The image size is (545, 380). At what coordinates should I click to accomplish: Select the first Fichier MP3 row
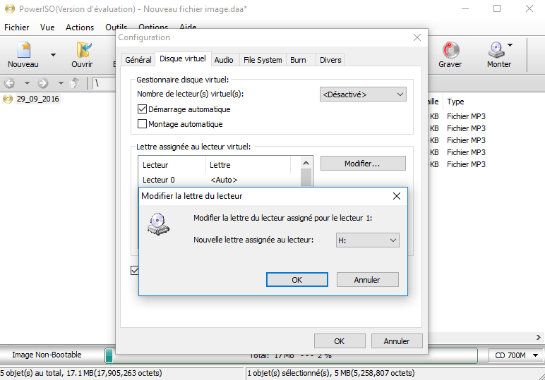pos(466,116)
